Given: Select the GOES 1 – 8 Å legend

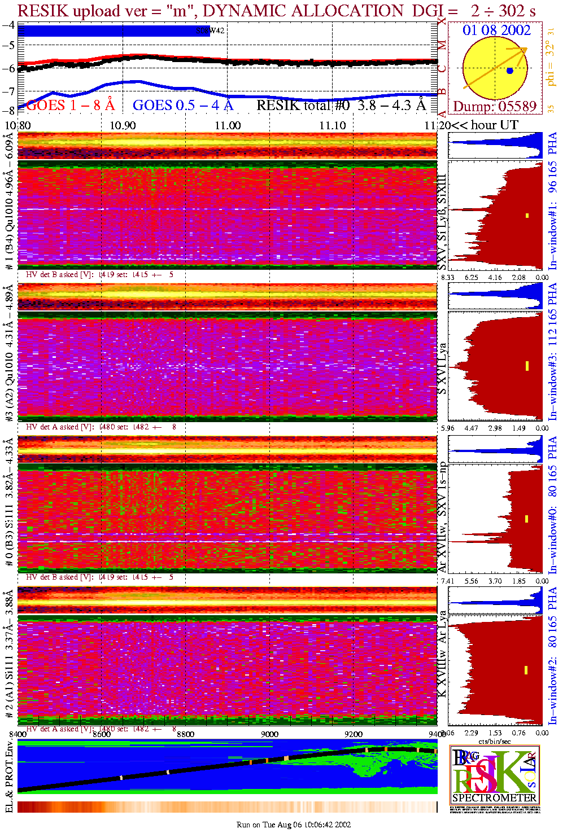Looking at the screenshot, I should click(70, 105).
